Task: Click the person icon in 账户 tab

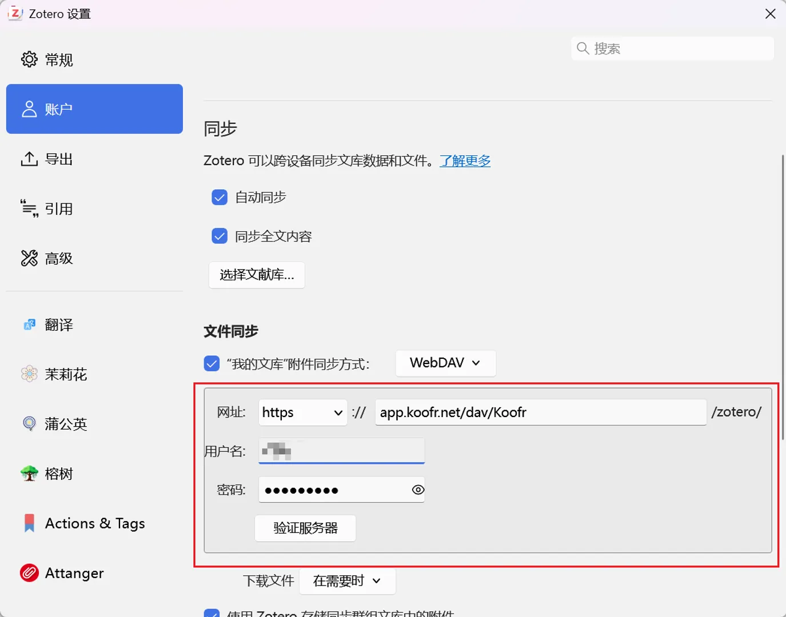Action: pos(29,109)
